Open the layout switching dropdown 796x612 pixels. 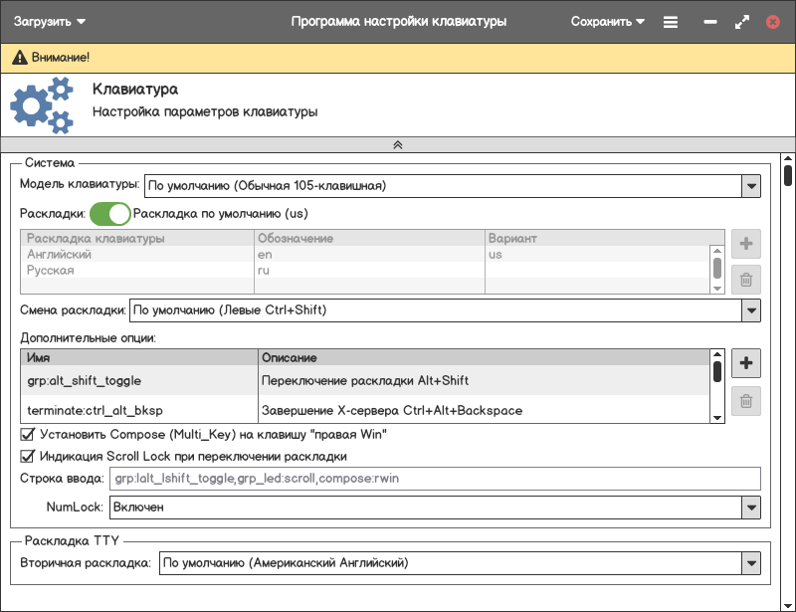coord(750,310)
